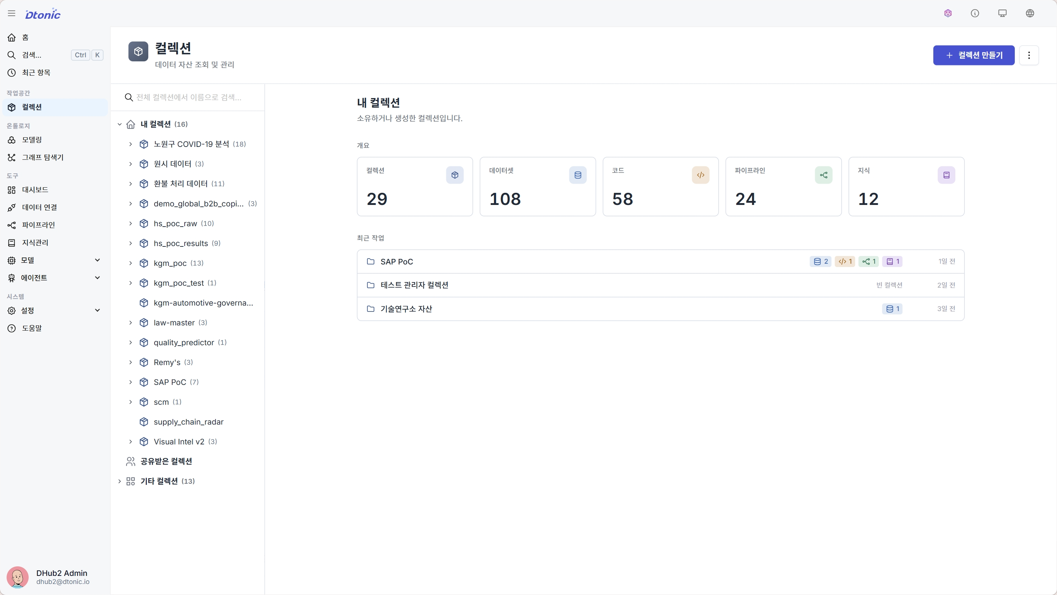Viewport: 1057px width, 595px height.
Task: Open 파이프라인 in the sidebar
Action: (x=55, y=225)
